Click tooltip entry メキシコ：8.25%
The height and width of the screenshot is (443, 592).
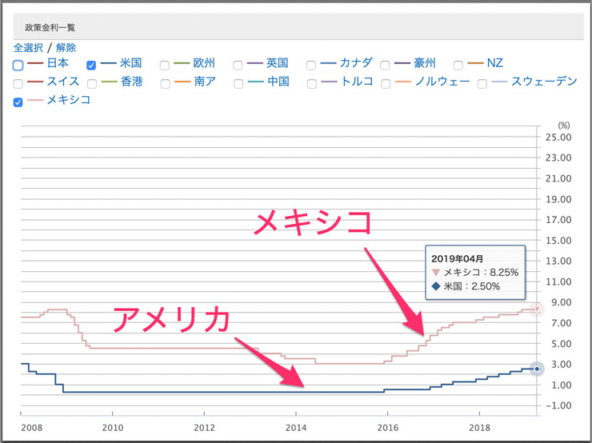point(481,273)
